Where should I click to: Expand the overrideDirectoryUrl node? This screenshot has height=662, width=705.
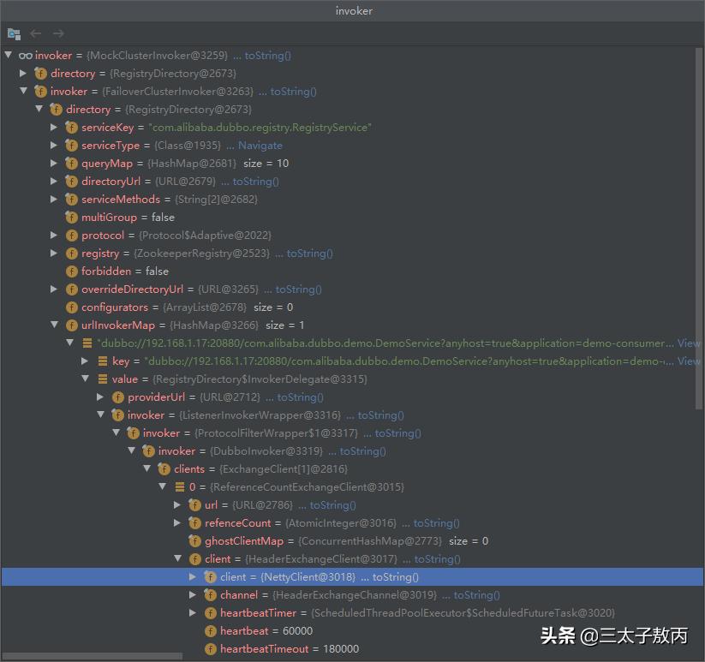coord(54,289)
